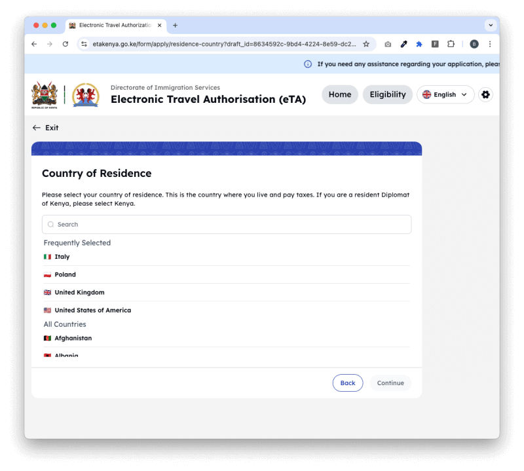This screenshot has width=524, height=471.
Task: Click the blue puzzle extension icon
Action: click(419, 44)
